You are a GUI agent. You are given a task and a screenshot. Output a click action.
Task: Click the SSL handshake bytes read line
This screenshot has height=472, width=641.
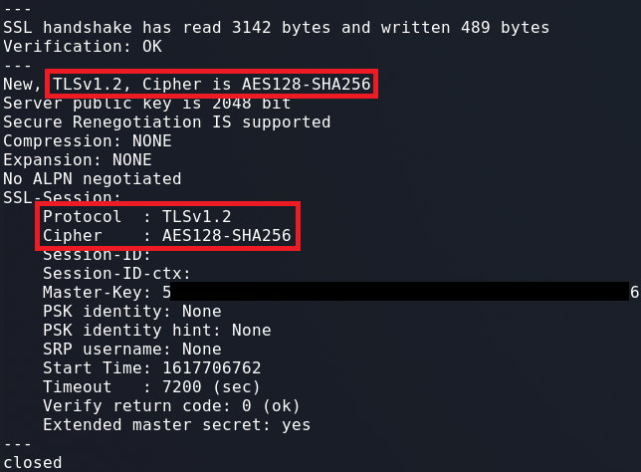[276, 27]
